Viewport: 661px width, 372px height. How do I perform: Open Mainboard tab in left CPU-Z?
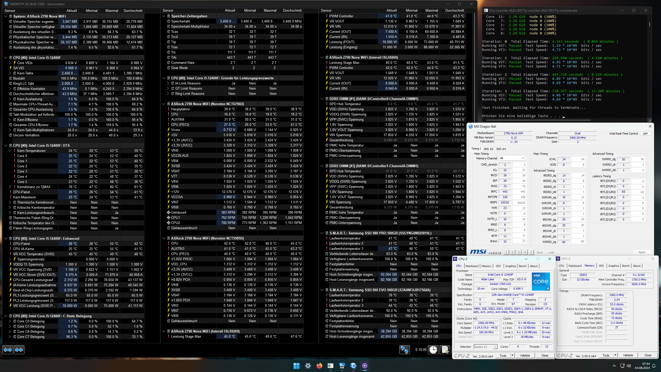(x=472, y=266)
